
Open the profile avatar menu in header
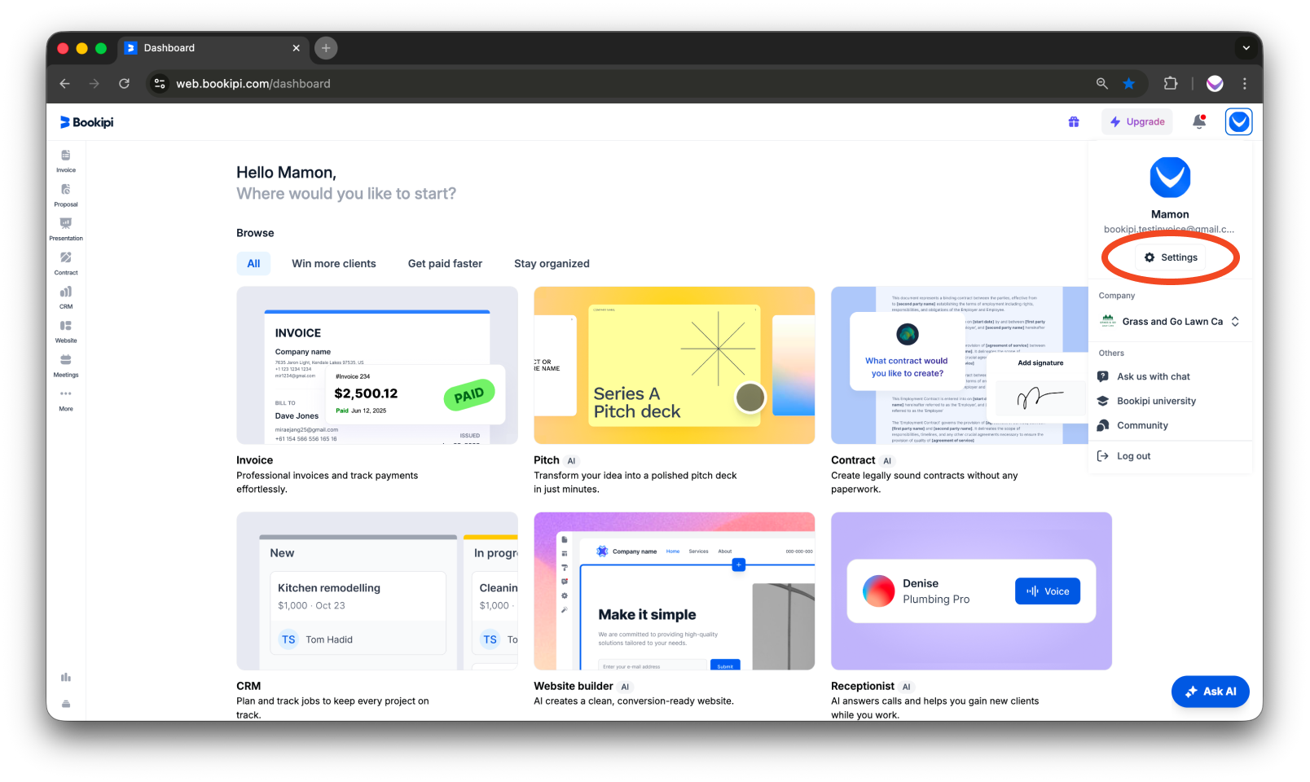coord(1238,122)
